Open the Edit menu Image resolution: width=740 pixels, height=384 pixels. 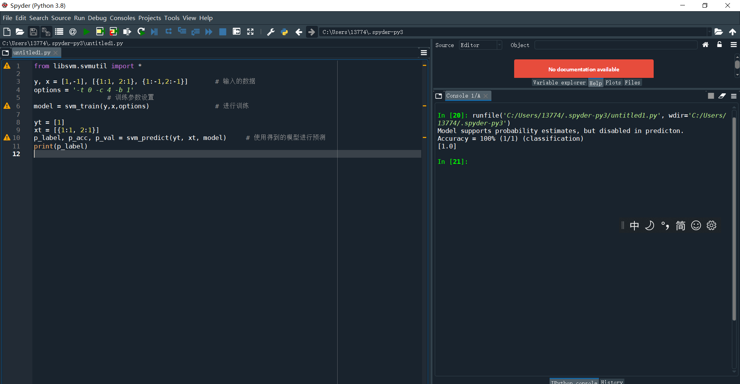(x=21, y=18)
